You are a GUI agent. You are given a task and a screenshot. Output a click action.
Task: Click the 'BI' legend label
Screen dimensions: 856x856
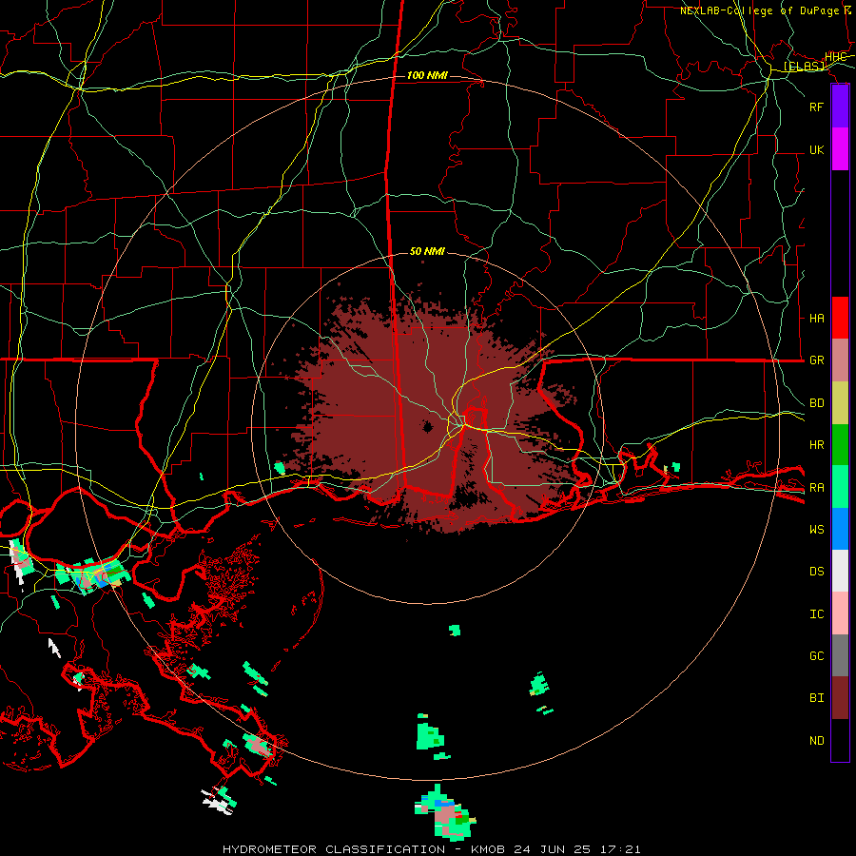pyautogui.click(x=817, y=698)
